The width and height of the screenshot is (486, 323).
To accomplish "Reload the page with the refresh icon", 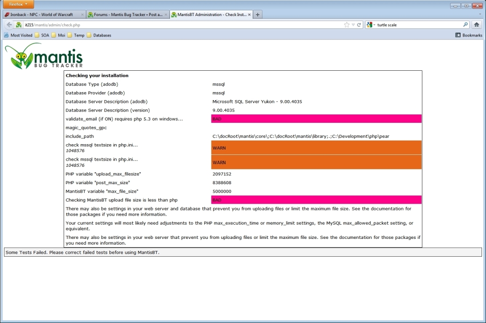I will [x=359, y=25].
